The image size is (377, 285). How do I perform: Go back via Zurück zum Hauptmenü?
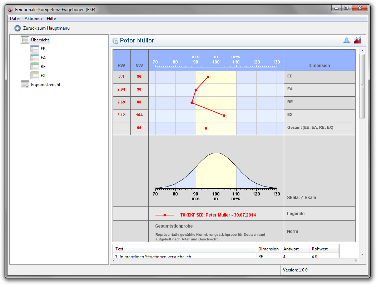click(x=46, y=28)
